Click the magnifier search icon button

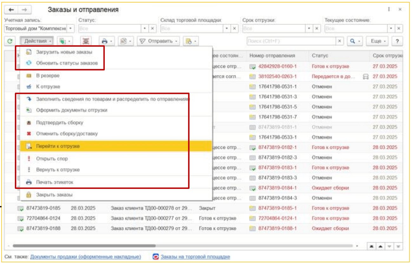click(x=353, y=41)
